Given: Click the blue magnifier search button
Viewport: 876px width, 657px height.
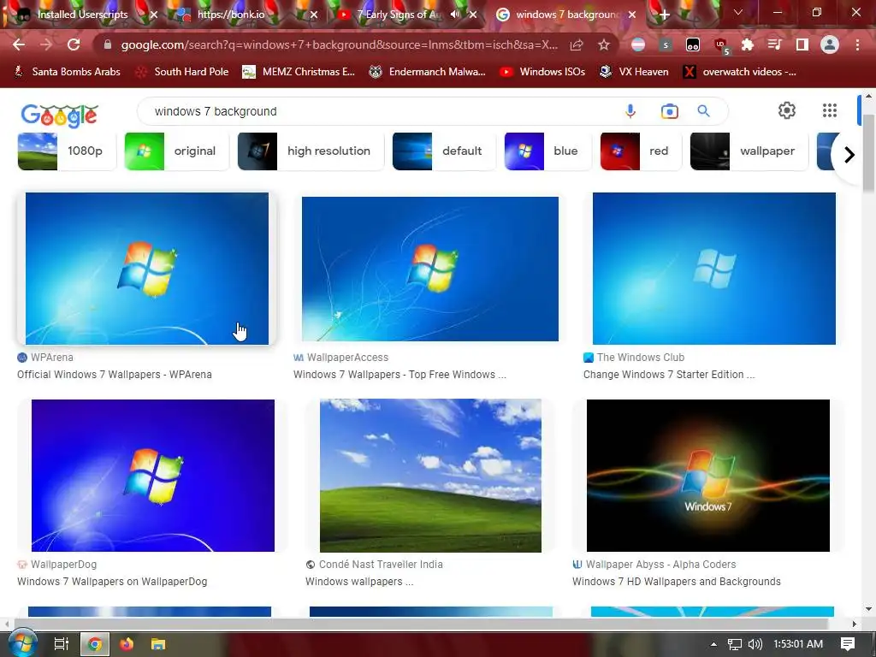Looking at the screenshot, I should [703, 111].
